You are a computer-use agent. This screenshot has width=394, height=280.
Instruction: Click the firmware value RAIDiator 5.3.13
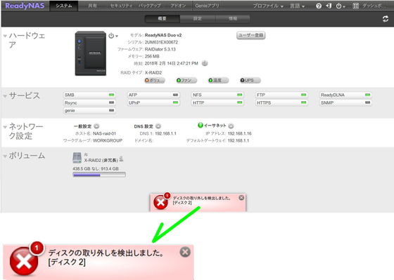point(160,49)
